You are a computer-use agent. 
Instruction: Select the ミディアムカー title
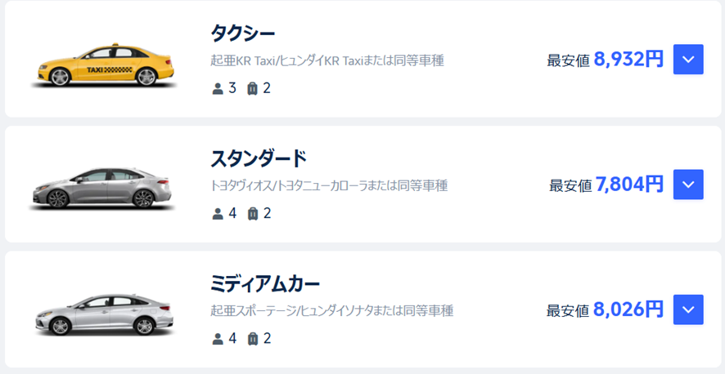coord(265,284)
